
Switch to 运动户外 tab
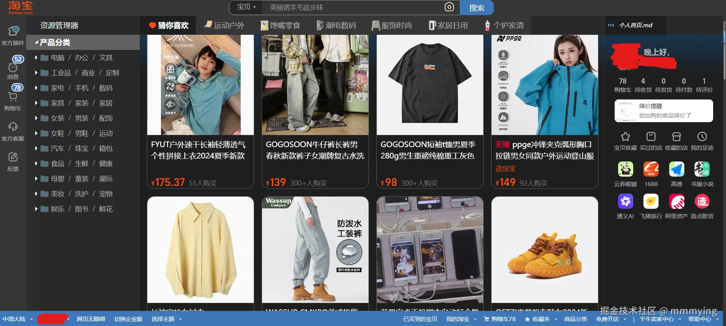tap(224, 25)
